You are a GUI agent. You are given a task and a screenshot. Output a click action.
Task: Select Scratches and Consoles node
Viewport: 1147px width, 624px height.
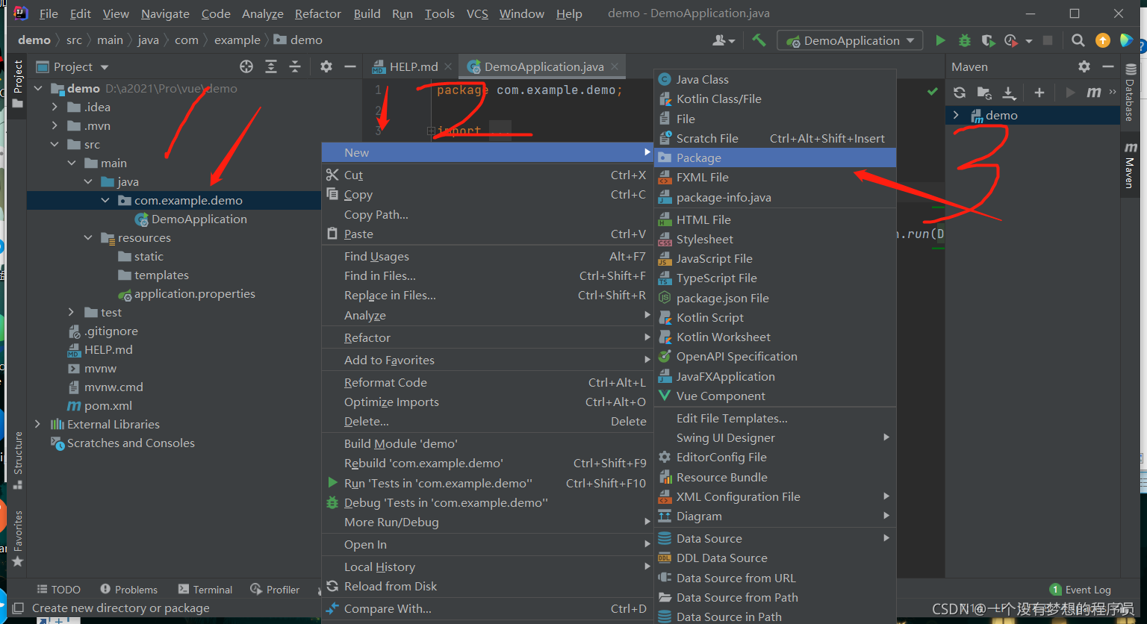point(122,443)
